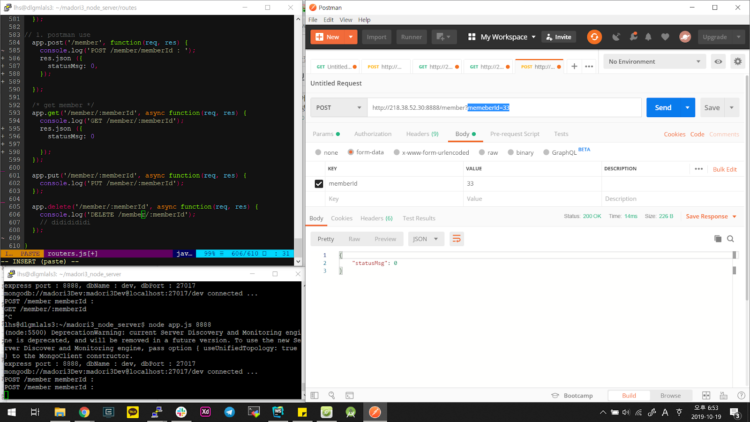Toggle line wrap in response body

(456, 239)
